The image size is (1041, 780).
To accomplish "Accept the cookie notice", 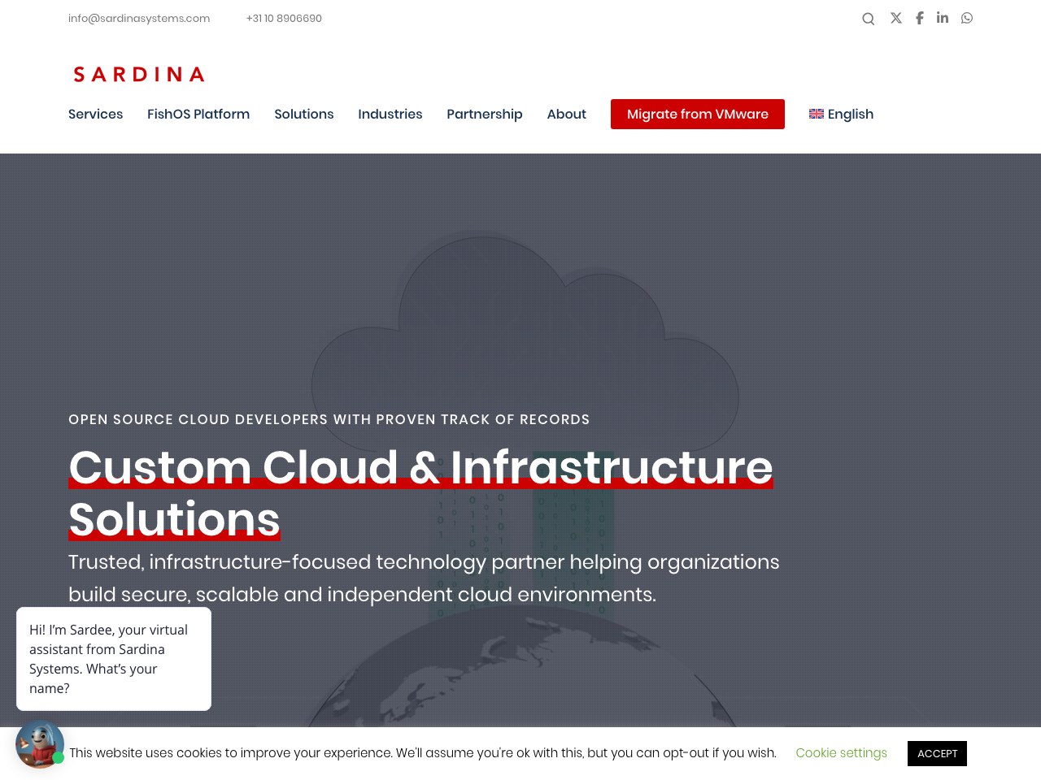I will [x=937, y=753].
